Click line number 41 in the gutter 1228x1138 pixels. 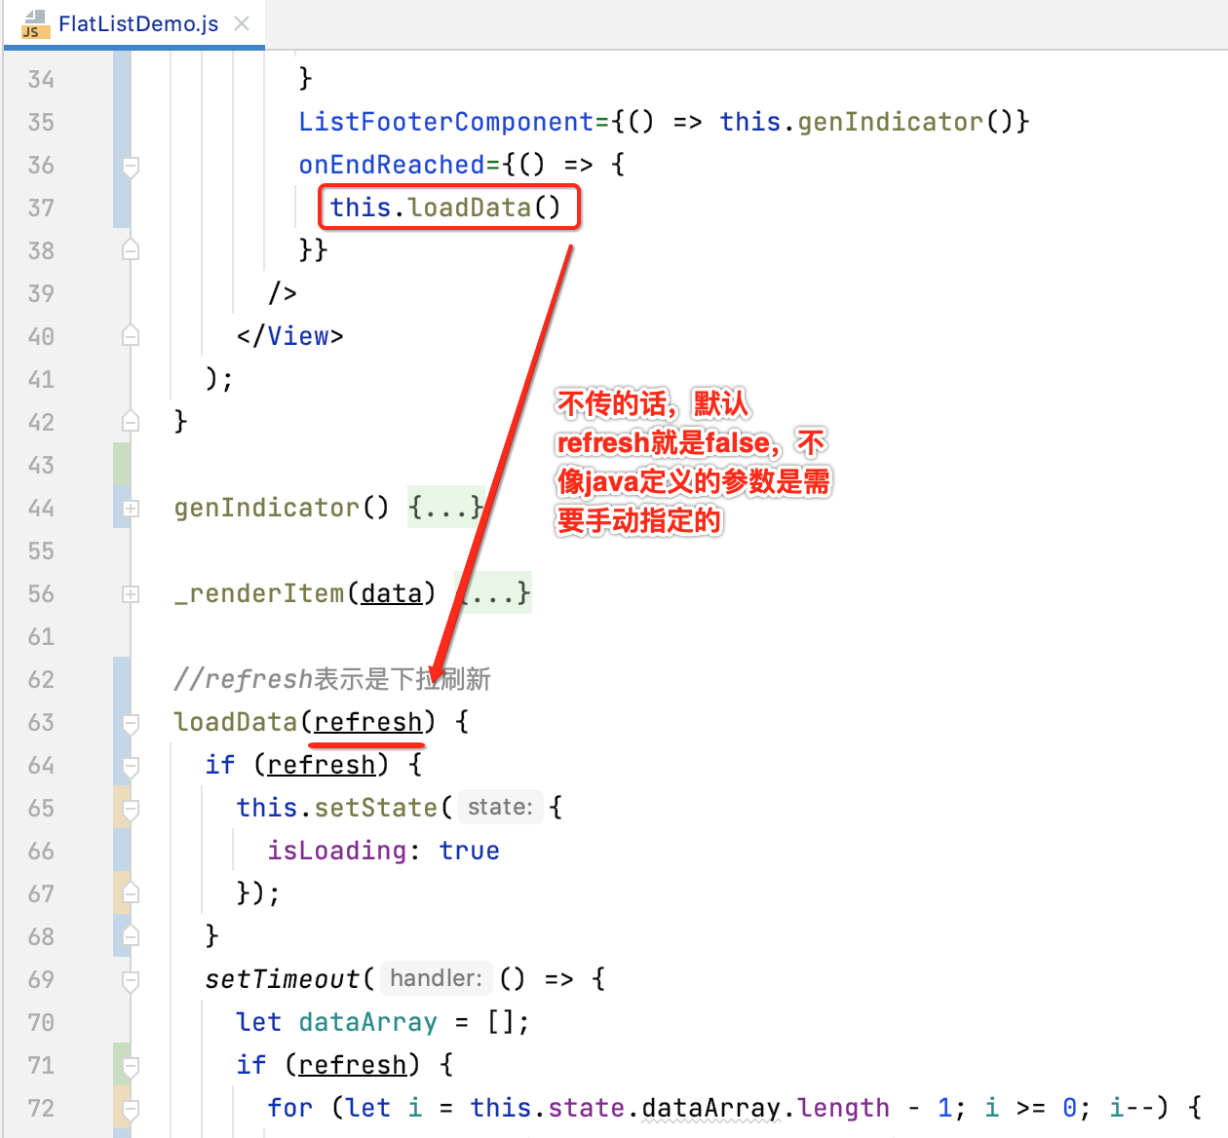(x=41, y=379)
